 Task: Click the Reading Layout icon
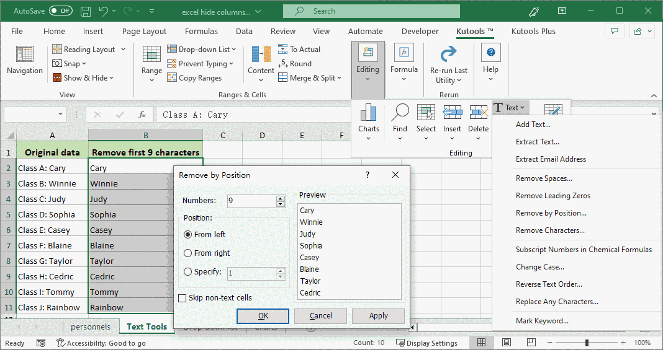(x=57, y=50)
